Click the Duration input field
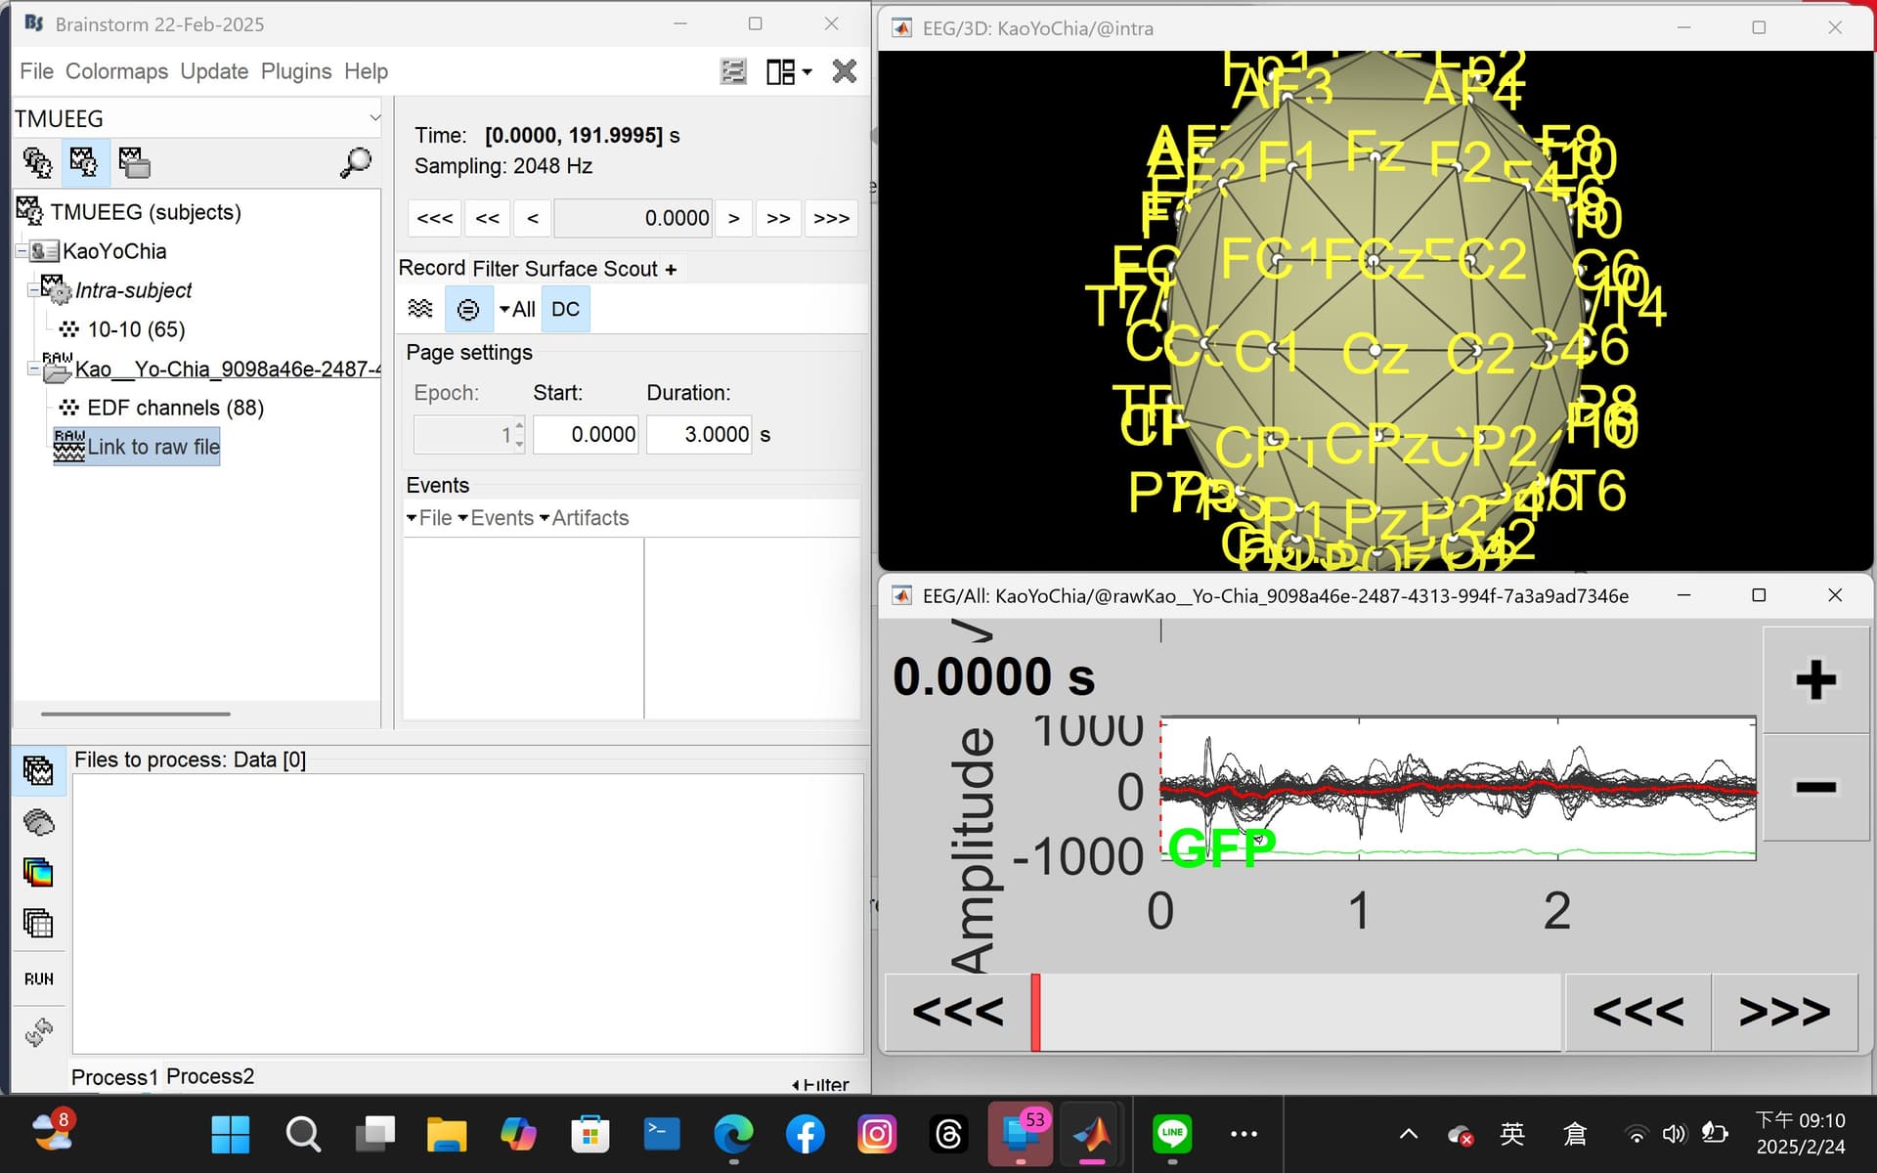This screenshot has width=1877, height=1173. click(699, 434)
